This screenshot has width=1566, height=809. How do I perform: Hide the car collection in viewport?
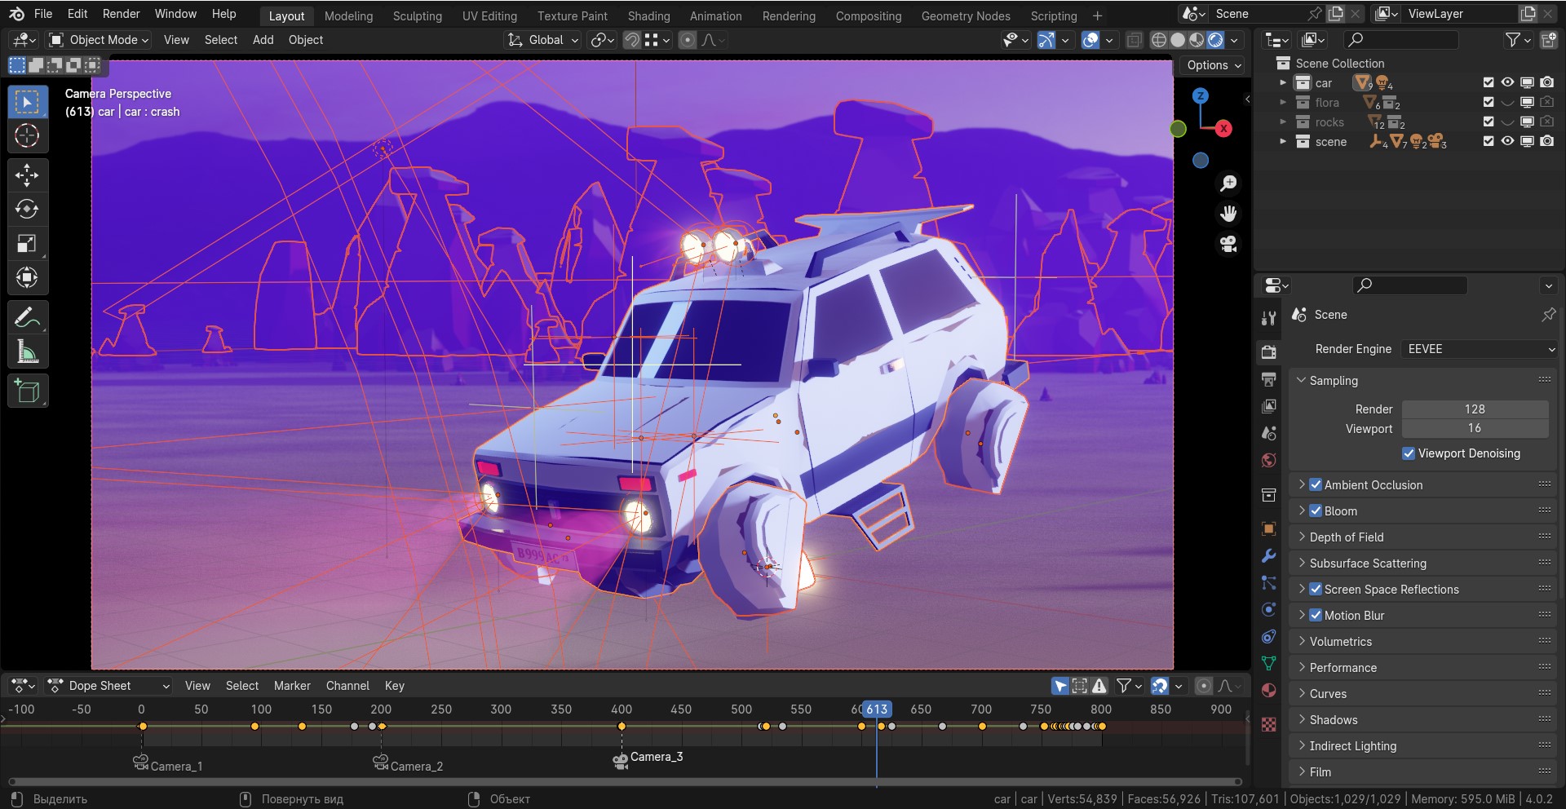click(1507, 82)
